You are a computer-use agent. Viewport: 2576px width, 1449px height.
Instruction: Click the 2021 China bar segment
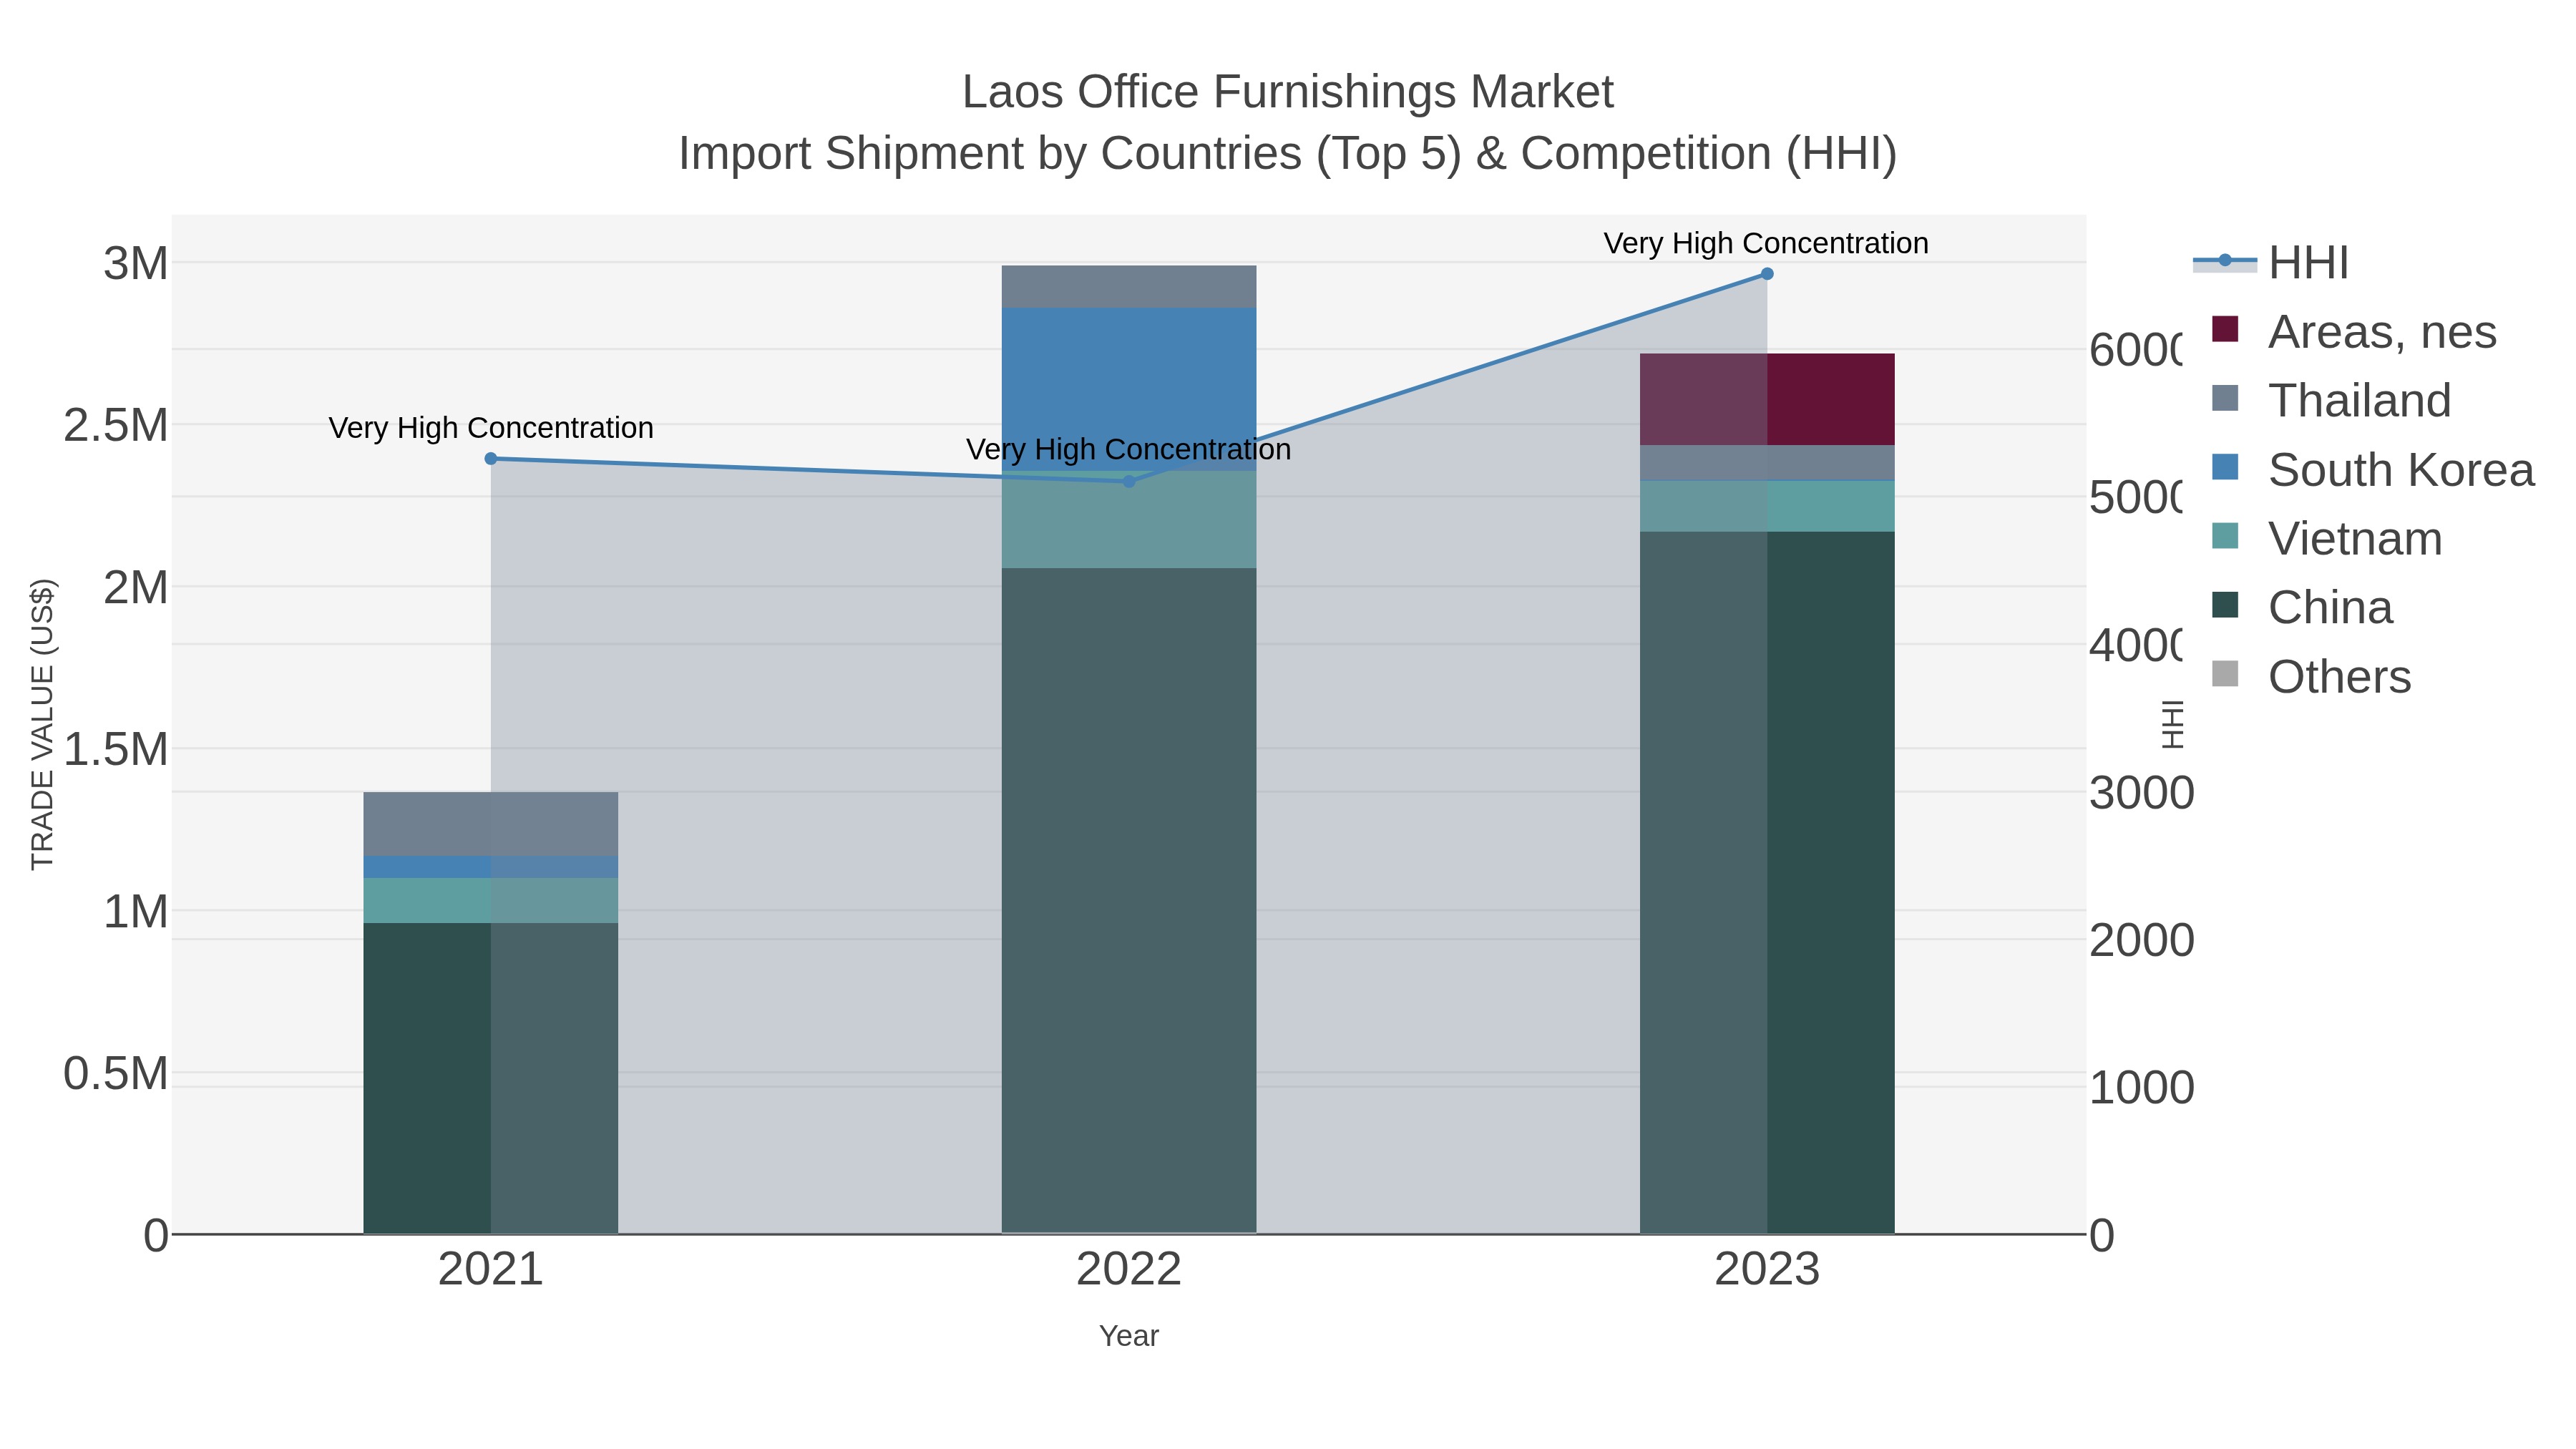click(x=491, y=1078)
